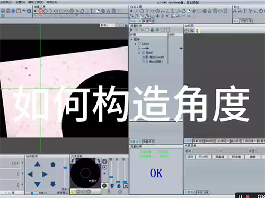Open the dropdown above the video view
This screenshot has height=198, width=265.
coord(108,25)
